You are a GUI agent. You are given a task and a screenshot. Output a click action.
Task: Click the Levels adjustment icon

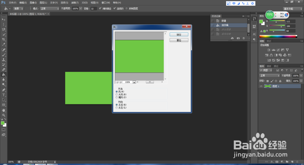point(274,50)
